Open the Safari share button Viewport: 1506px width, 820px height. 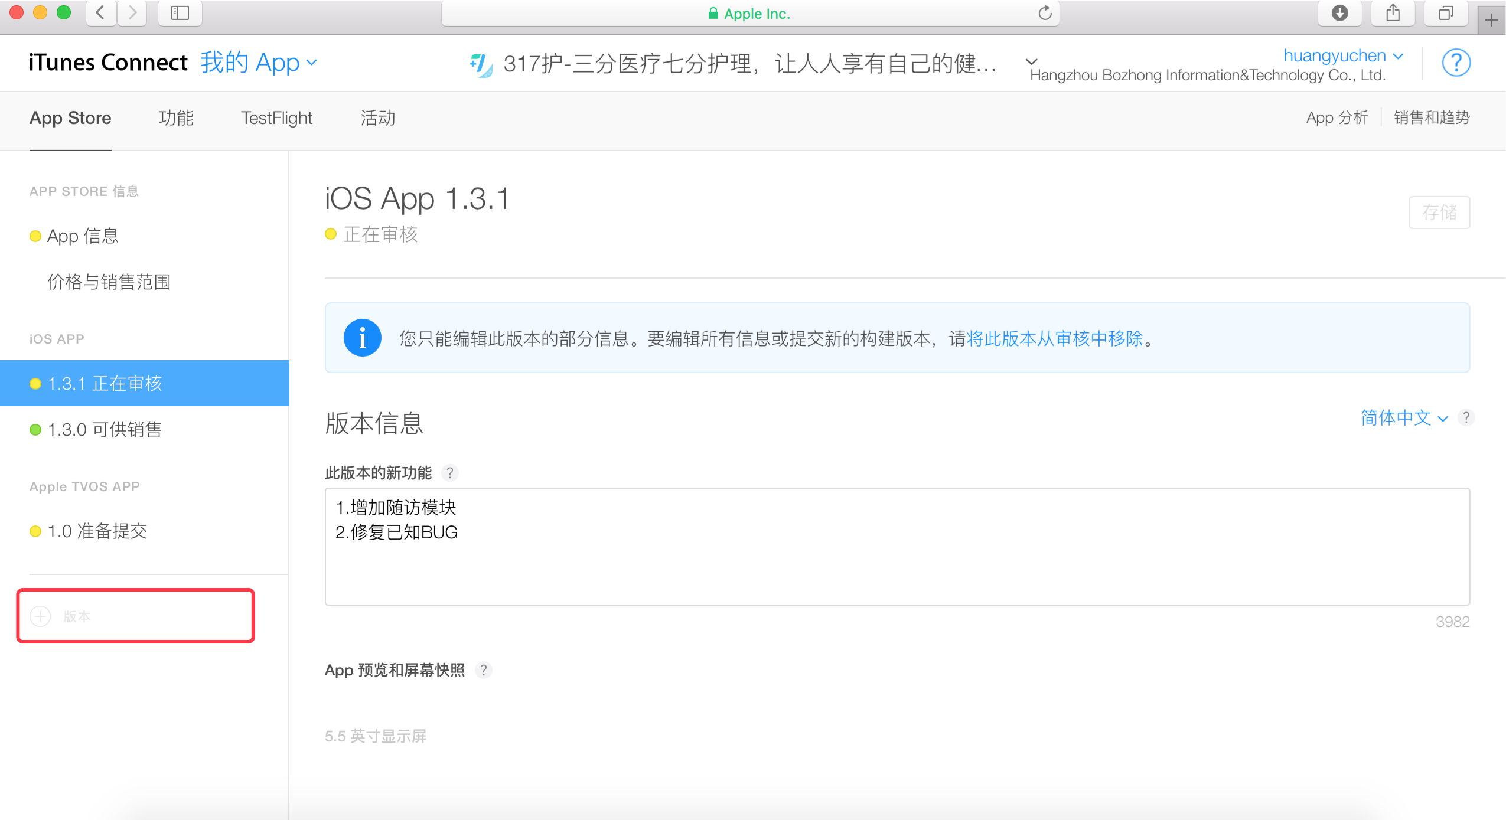tap(1393, 13)
